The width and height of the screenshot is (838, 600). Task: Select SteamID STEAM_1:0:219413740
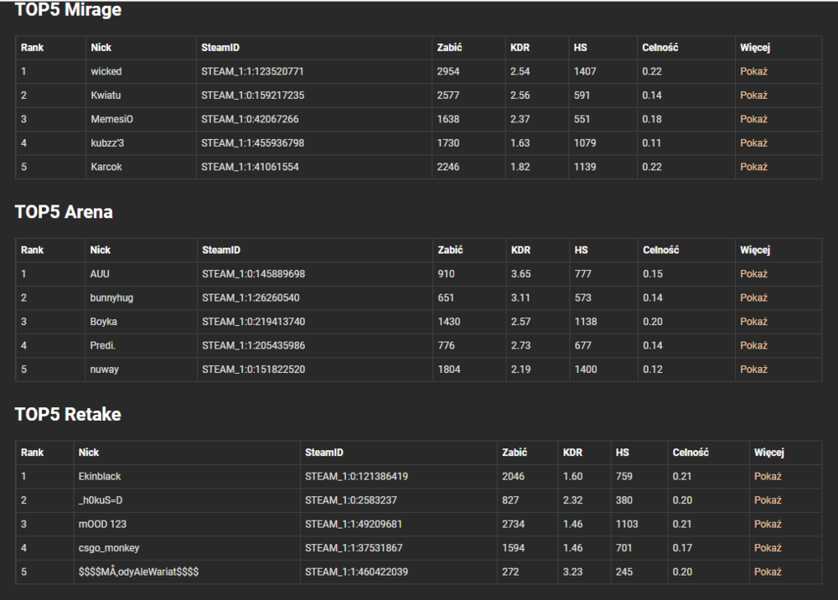[x=253, y=322]
